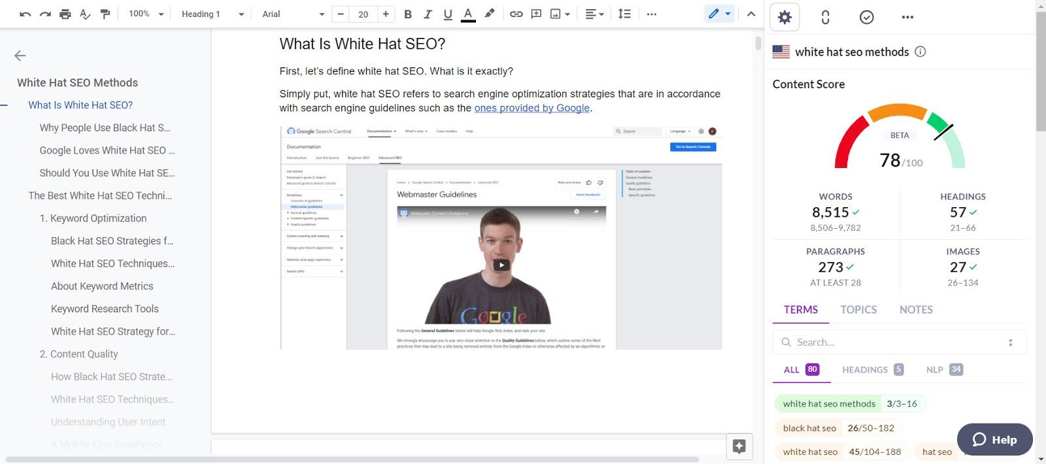
Task: Open Arial font dropdown
Action: (293, 14)
